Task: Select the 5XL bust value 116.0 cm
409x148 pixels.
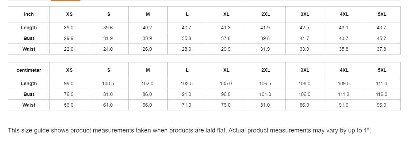Action: (381, 94)
